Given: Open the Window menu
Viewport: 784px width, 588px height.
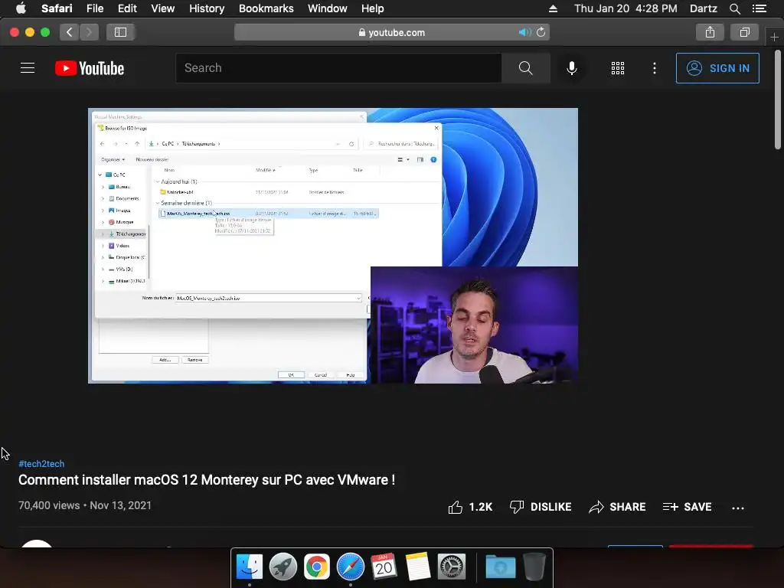Looking at the screenshot, I should coord(328,8).
